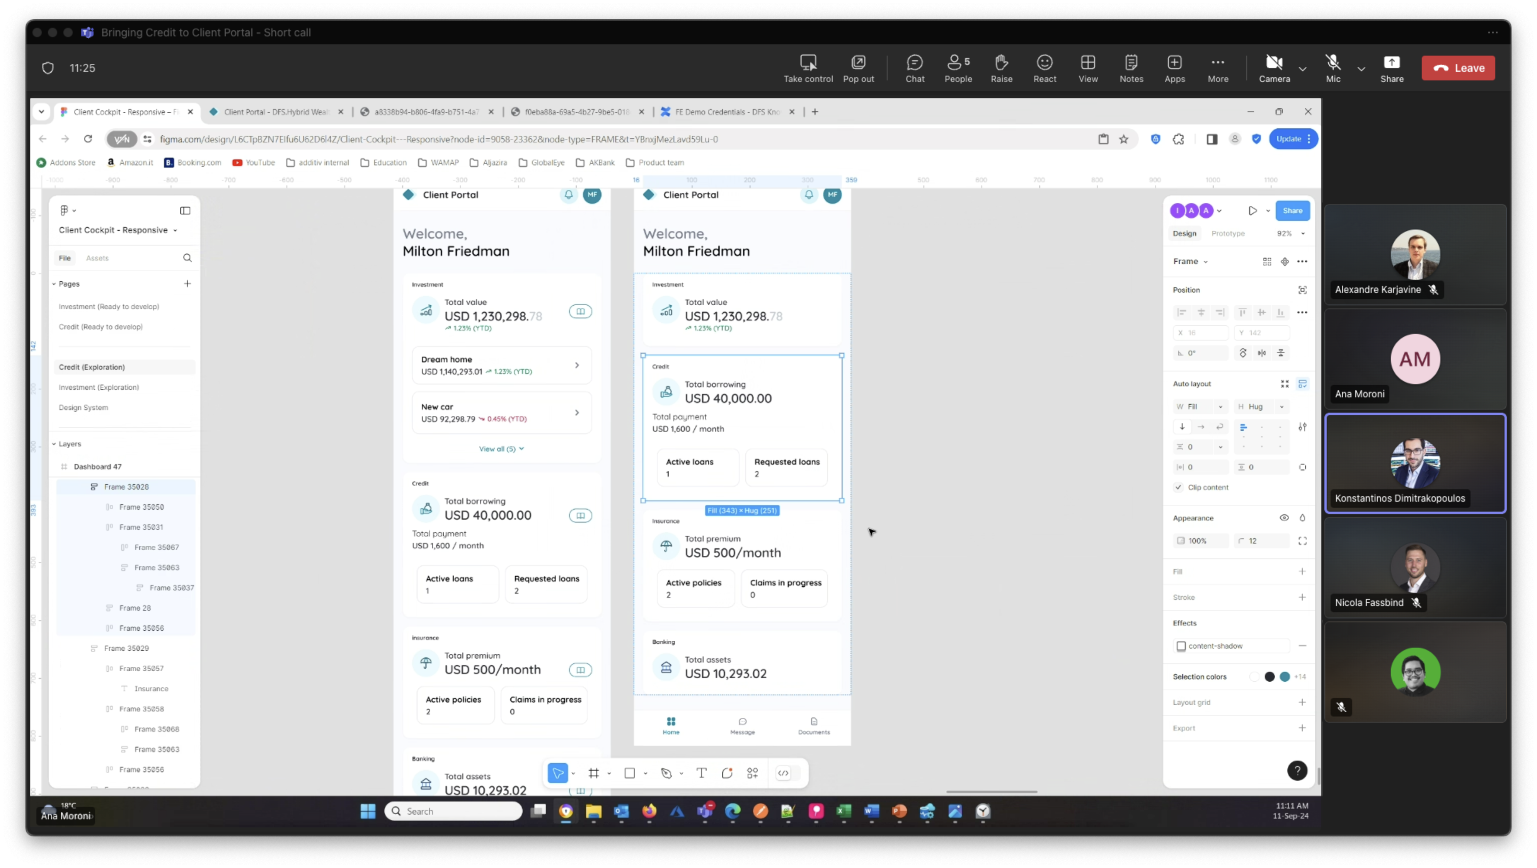Toggle the content-shadow effect checkbox
Image resolution: width=1537 pixels, height=868 pixels.
click(x=1181, y=645)
